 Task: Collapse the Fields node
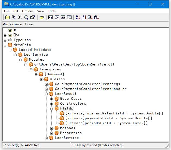click(52, 108)
